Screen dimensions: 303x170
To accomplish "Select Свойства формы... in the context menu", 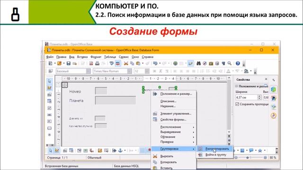I will tap(174, 119).
